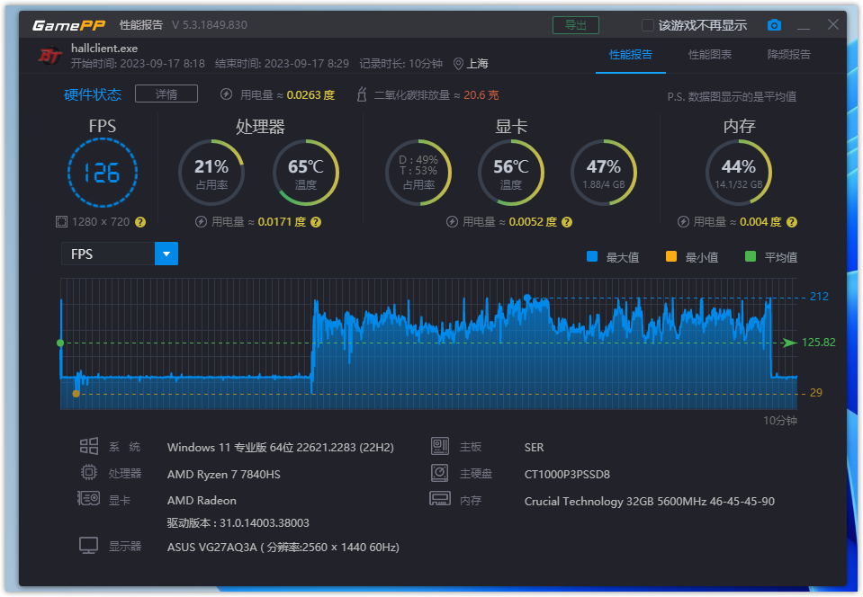This screenshot has width=863, height=597.
Task: Click the 0.0263 度 total power value
Action: (x=310, y=95)
